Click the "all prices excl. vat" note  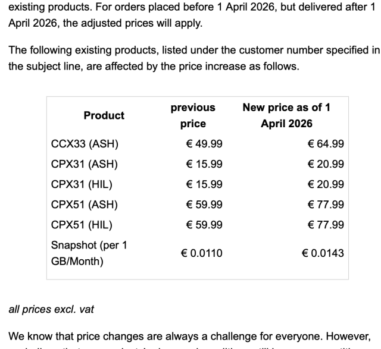point(51,309)
